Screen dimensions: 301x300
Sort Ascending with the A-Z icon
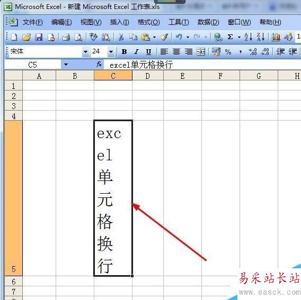pyautogui.click(x=248, y=37)
